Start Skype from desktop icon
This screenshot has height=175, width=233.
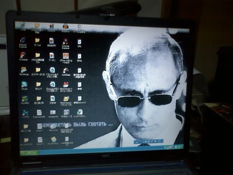pyautogui.click(x=24, y=86)
